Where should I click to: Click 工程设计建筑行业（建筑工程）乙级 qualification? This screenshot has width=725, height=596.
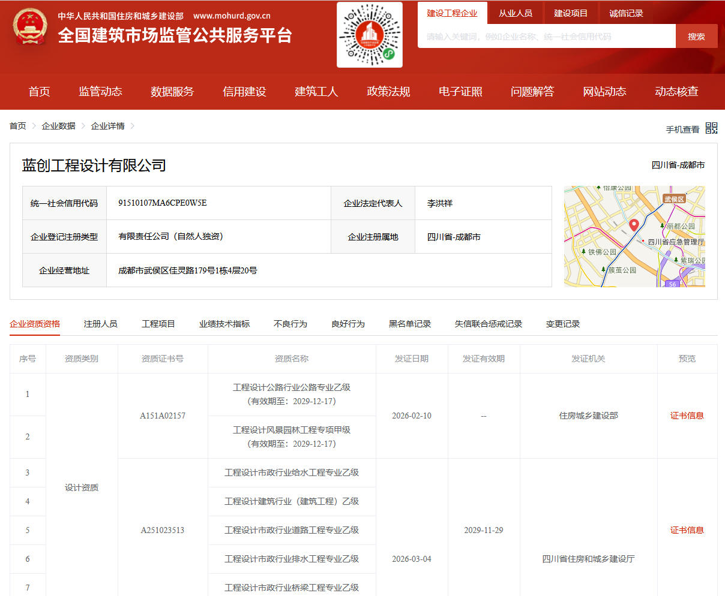pyautogui.click(x=292, y=501)
